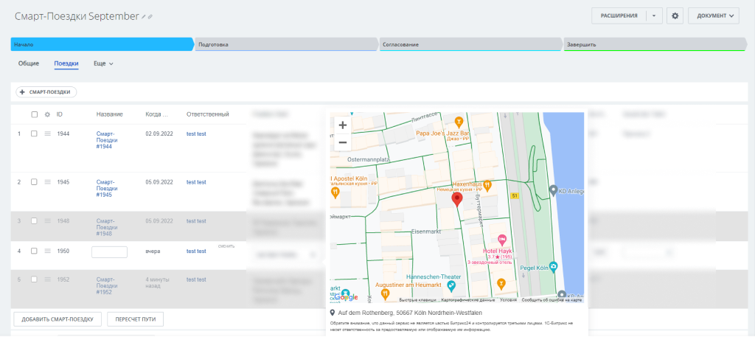Open row actions menu for ID 1952
Viewport: 755px width, 337px height.
pyautogui.click(x=48, y=279)
